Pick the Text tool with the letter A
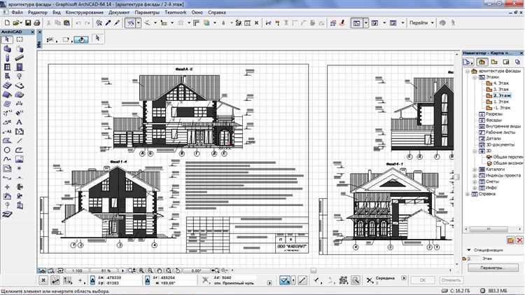The height and width of the screenshot is (295, 525). tap(20, 123)
